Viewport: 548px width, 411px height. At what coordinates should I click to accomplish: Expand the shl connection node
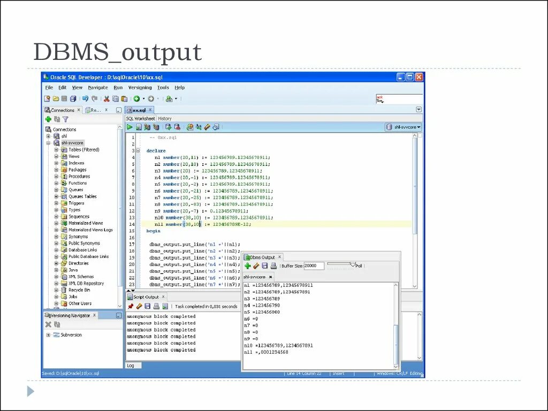pos(48,136)
